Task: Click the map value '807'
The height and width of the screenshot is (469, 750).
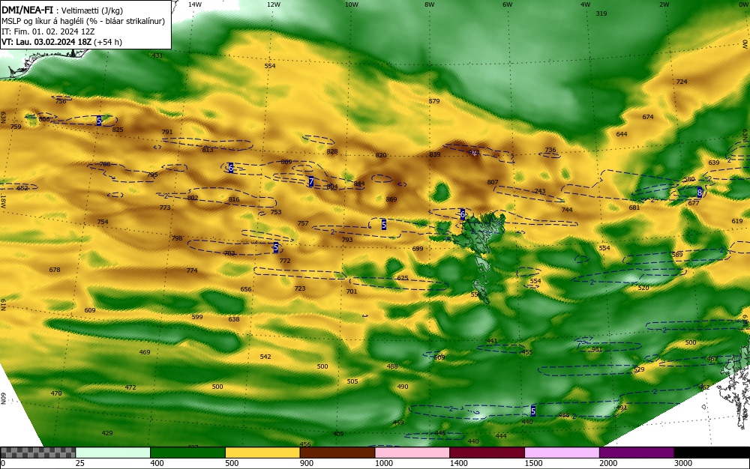Action: click(x=493, y=182)
